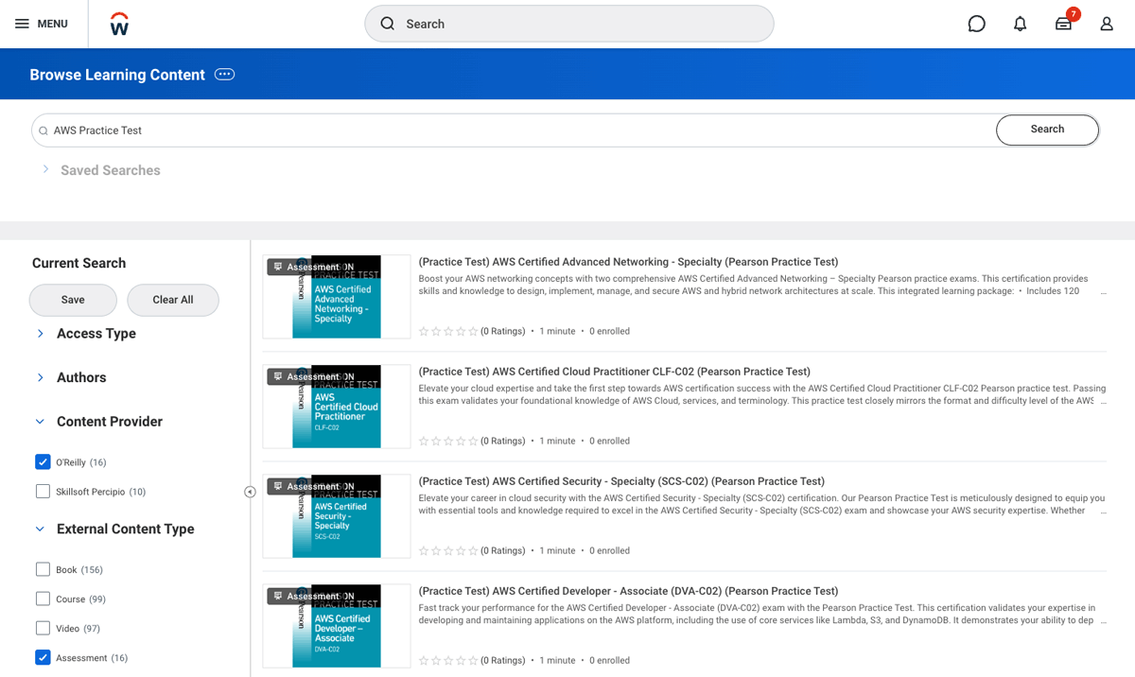Uncheck the Assessment content type filter

43,657
